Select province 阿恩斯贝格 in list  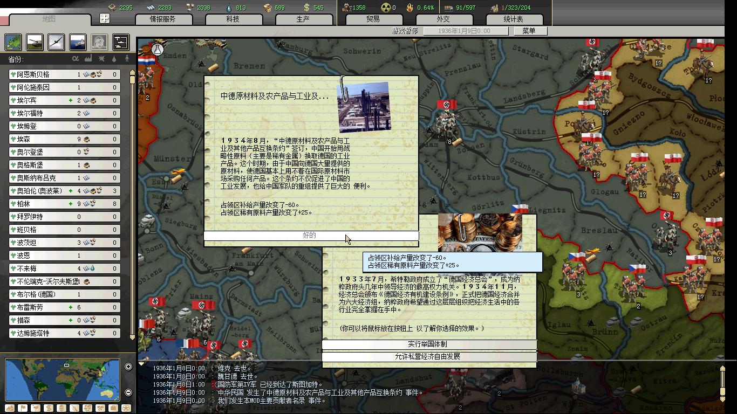[x=65, y=74]
